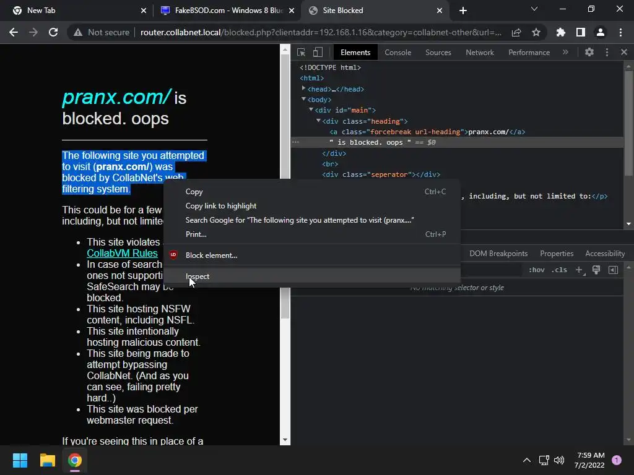Close the FakeBSOD.com tab

(x=292, y=11)
